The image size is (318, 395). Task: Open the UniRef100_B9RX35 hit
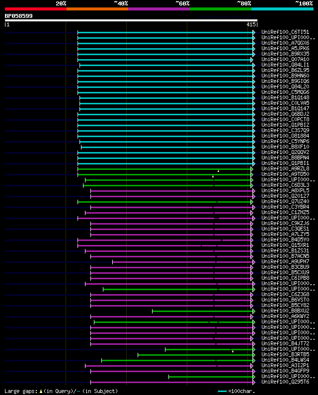(285, 54)
